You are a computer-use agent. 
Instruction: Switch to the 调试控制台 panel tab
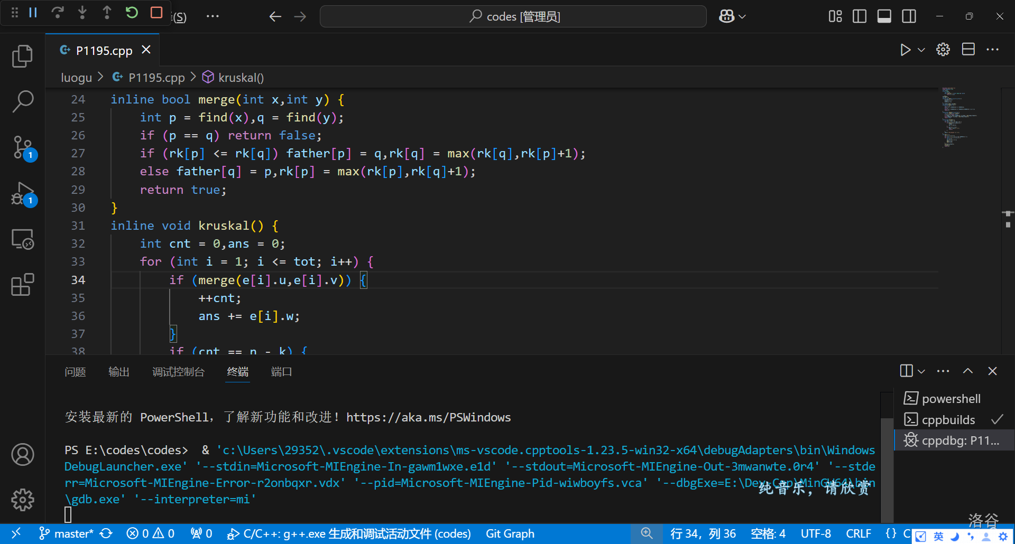178,372
